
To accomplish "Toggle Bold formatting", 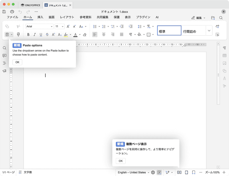I will click(x=28, y=34).
